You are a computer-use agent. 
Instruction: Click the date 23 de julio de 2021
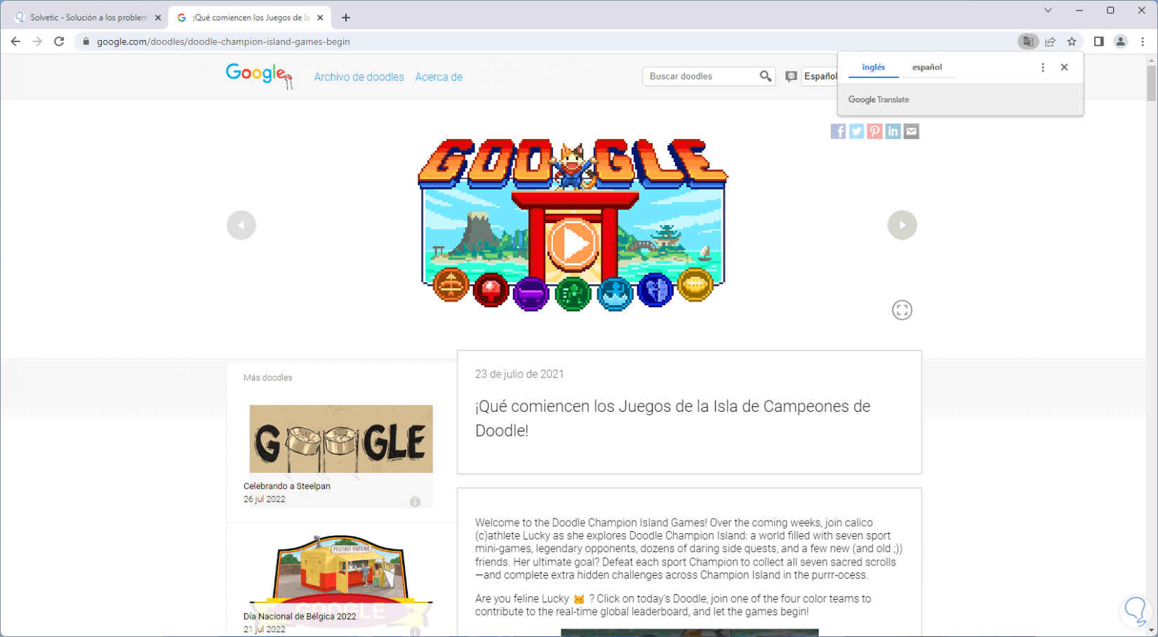(x=519, y=375)
